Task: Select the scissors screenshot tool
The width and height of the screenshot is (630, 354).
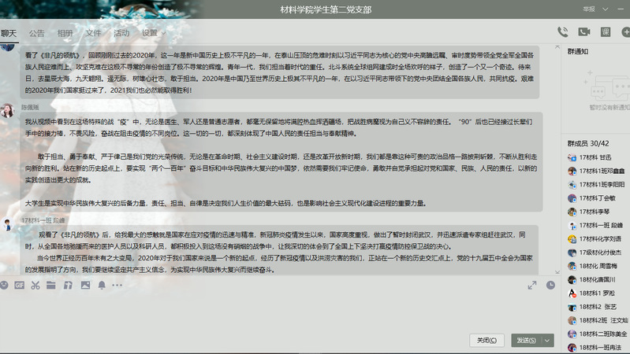Action: [x=35, y=285]
